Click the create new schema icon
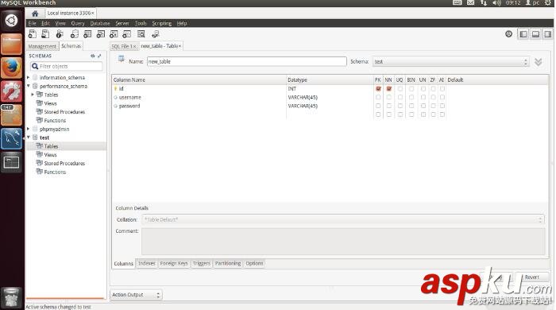Screen dimensions: 556x310 point(75,34)
